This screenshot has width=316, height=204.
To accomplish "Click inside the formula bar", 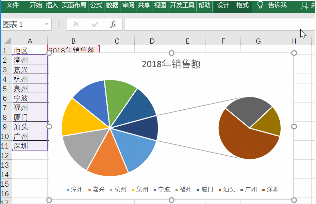I will click(x=204, y=24).
